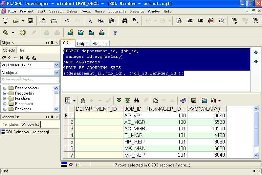Screen dimensions: 262x175
Task: Click the Save disk icon in main toolbar
Action: pyautogui.click(x=30, y=21)
